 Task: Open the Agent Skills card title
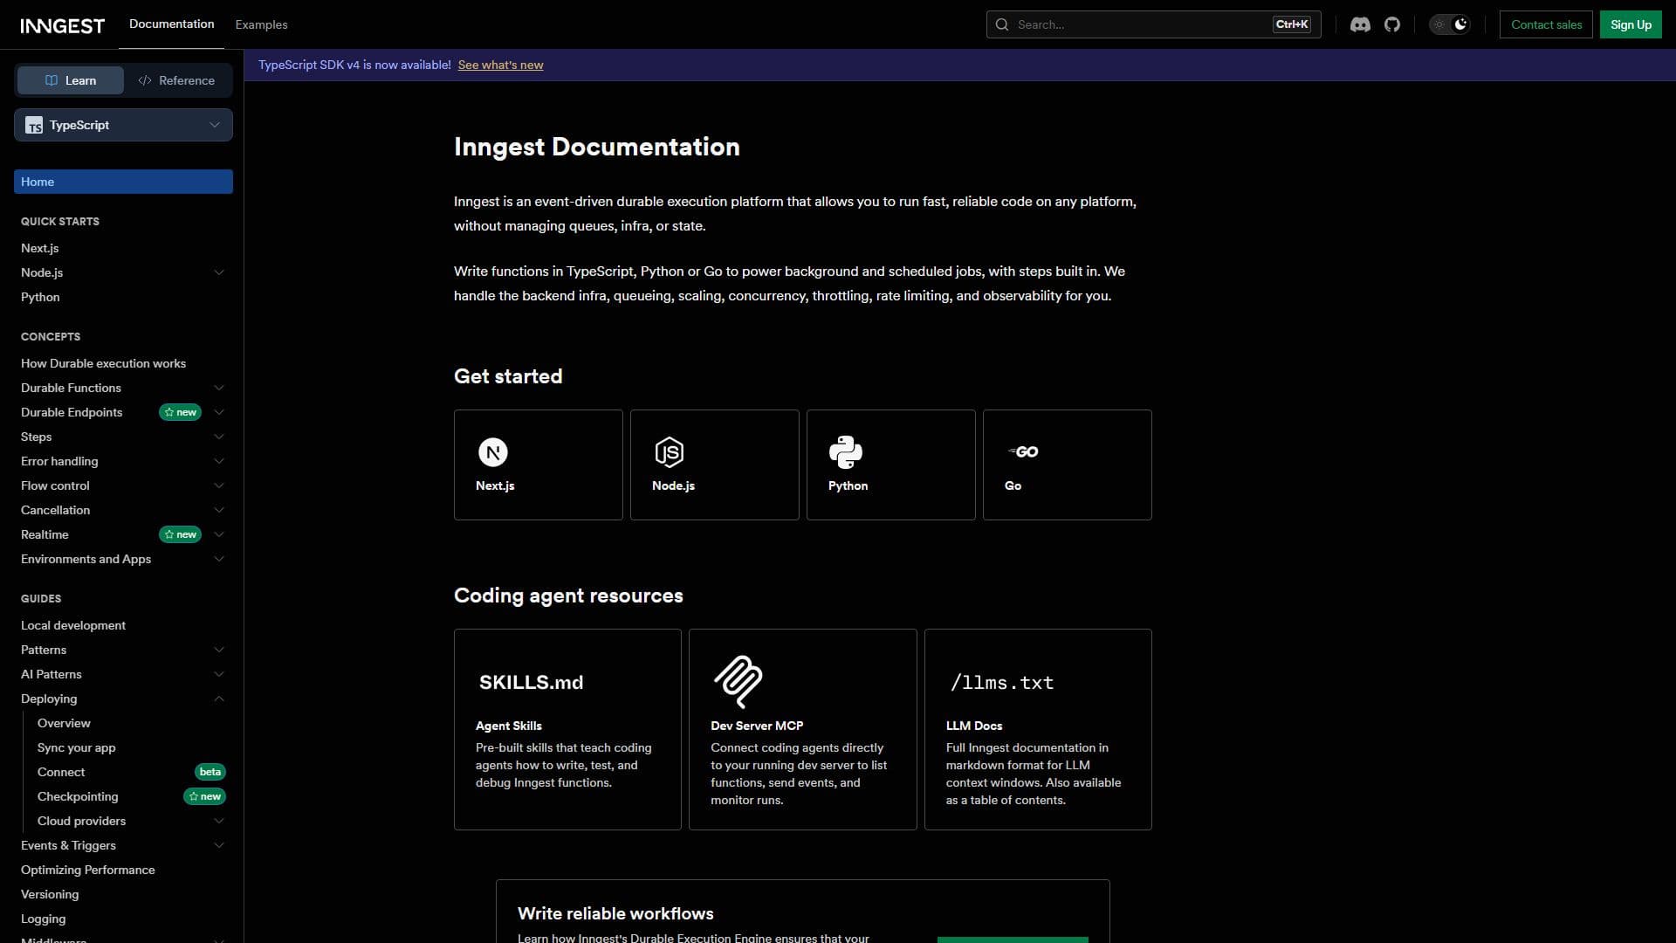click(508, 726)
